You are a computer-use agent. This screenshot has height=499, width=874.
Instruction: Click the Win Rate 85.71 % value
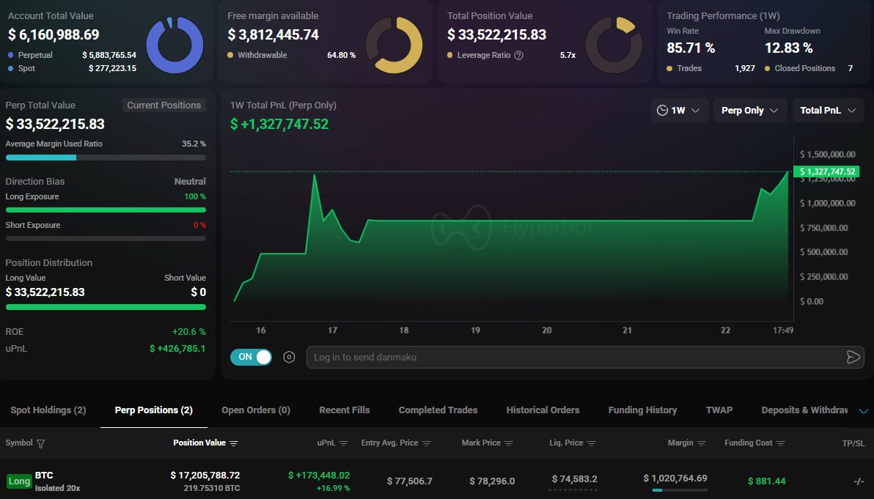pyautogui.click(x=691, y=48)
